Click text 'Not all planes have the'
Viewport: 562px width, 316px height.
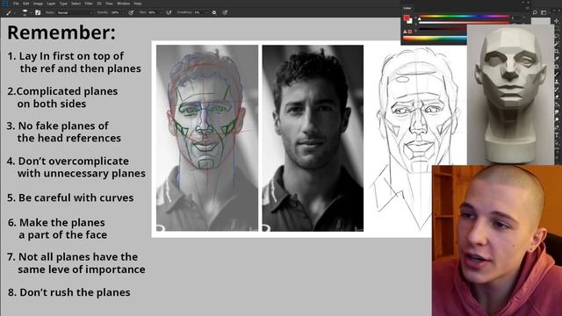pos(78,257)
